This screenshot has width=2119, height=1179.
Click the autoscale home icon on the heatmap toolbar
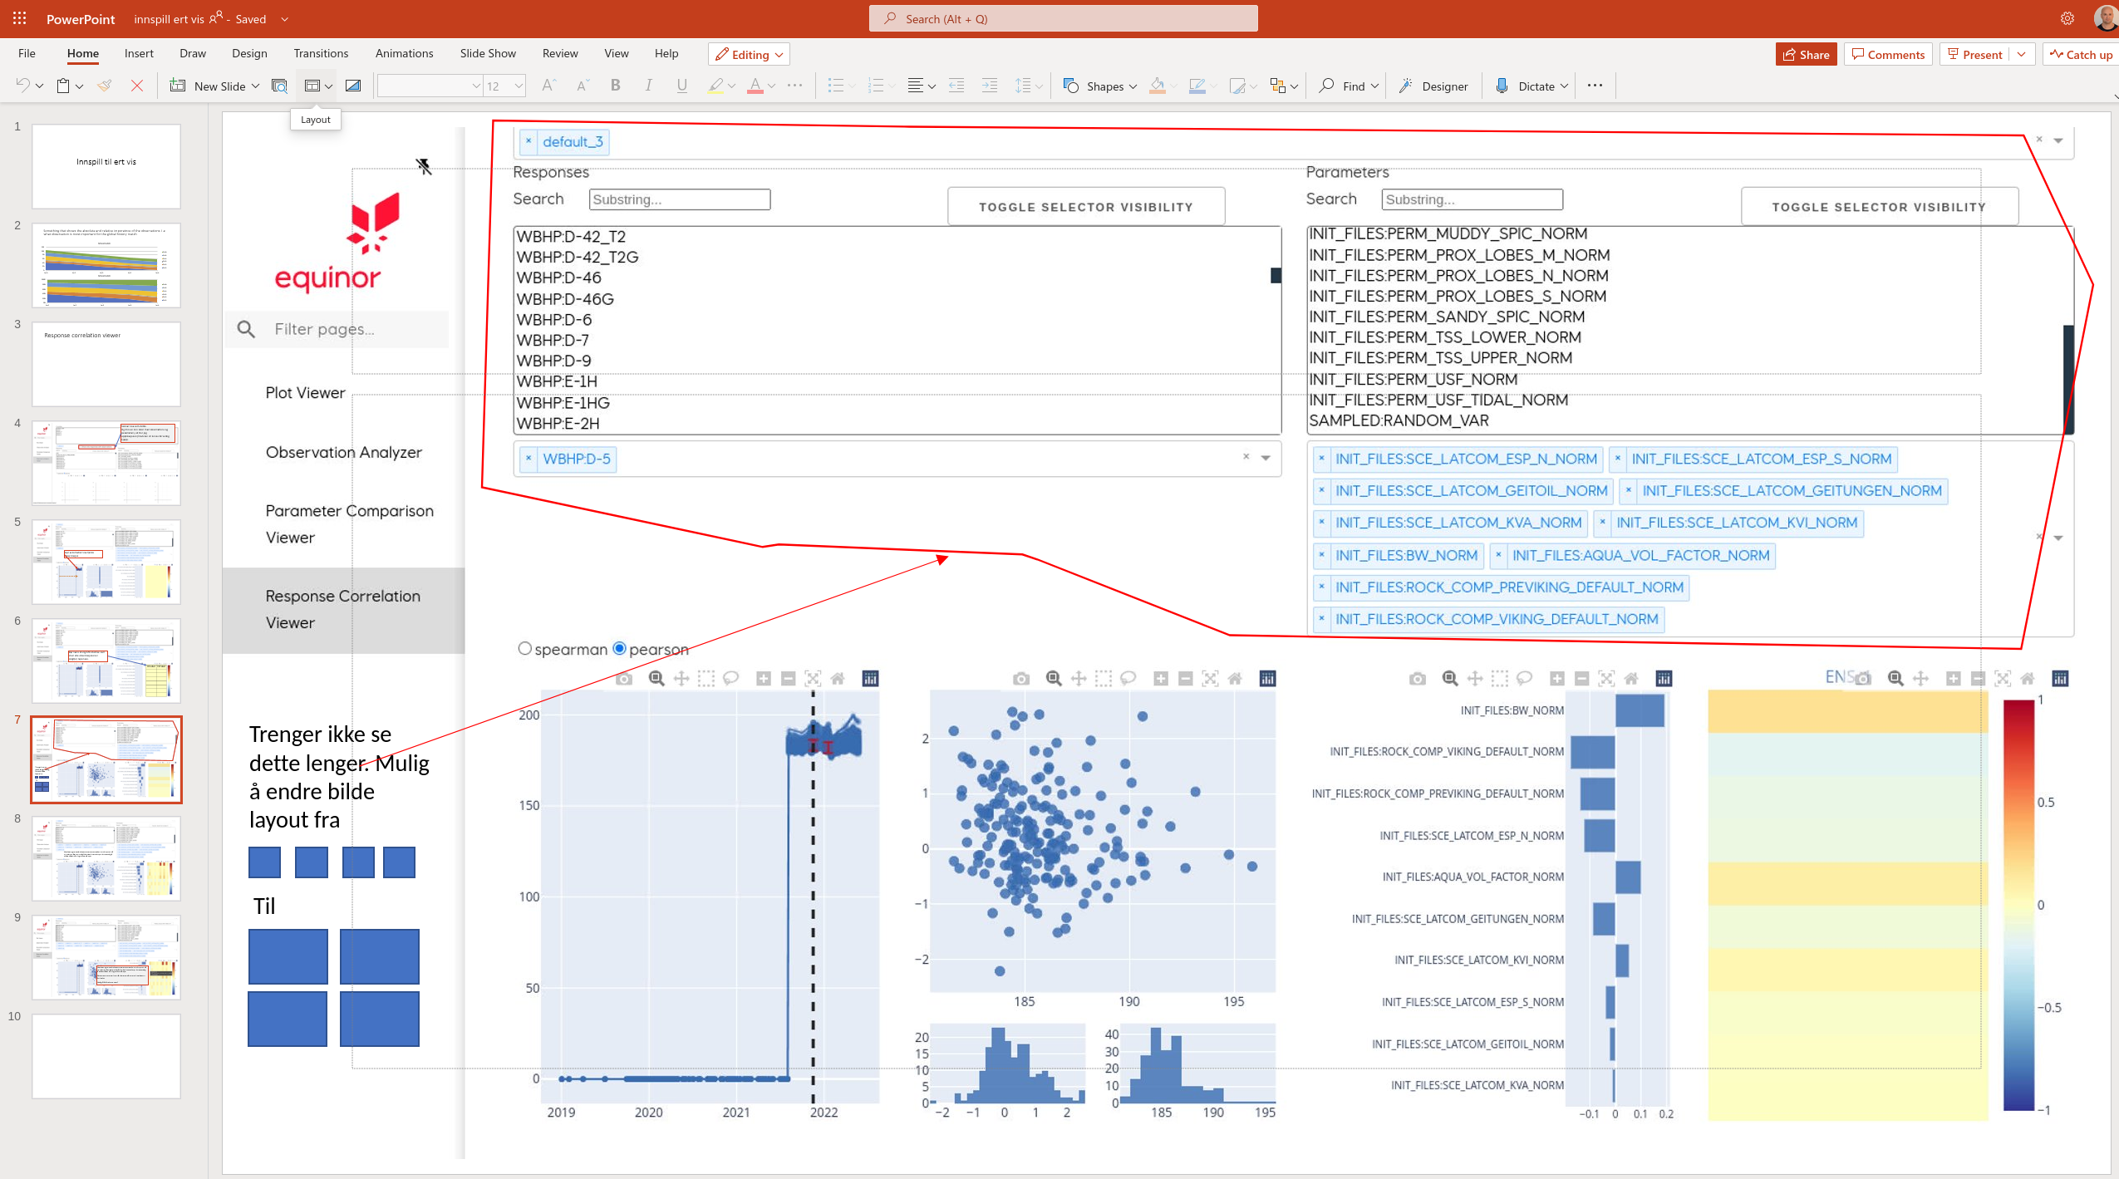pos(2027,678)
